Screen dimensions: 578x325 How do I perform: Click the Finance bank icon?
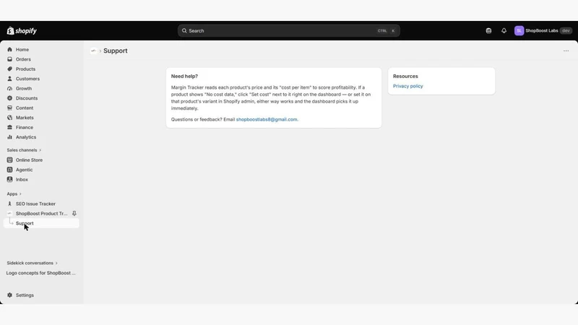tap(9, 128)
